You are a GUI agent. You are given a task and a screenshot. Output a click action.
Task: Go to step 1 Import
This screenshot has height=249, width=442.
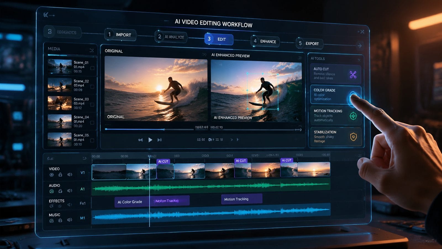(x=120, y=35)
